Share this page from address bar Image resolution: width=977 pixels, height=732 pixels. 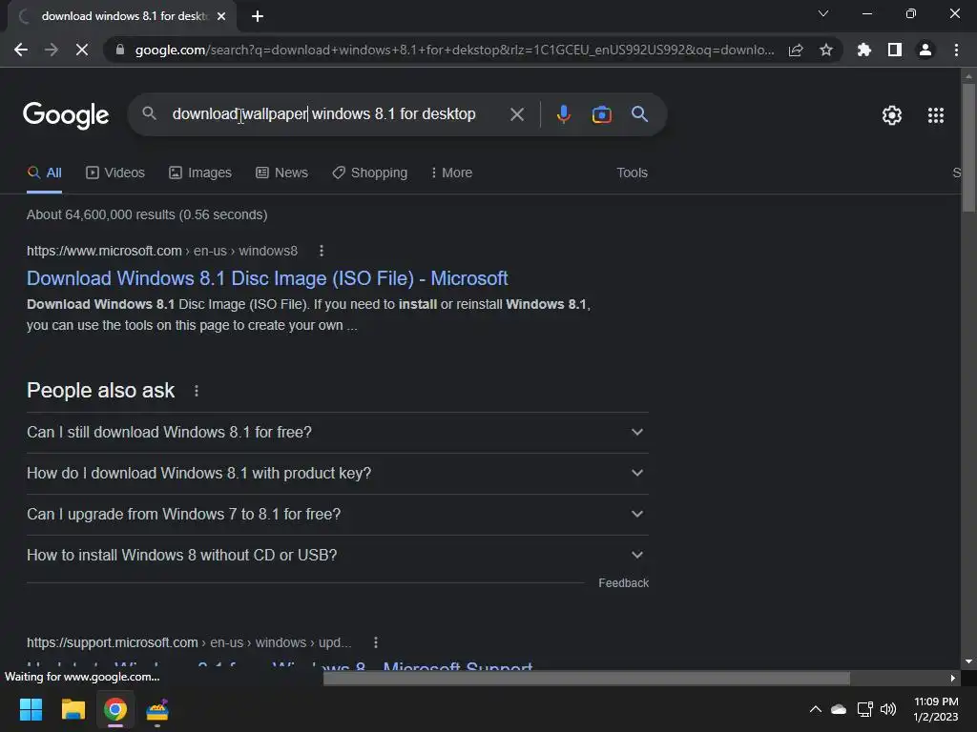(x=796, y=50)
